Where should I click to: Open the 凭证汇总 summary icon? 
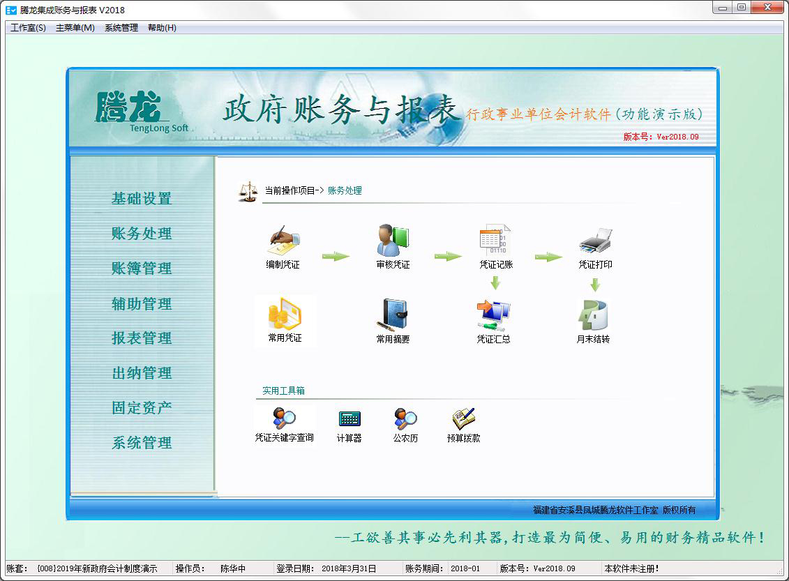[494, 315]
